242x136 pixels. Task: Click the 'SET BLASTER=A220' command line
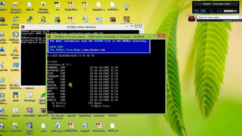click(x=71, y=56)
